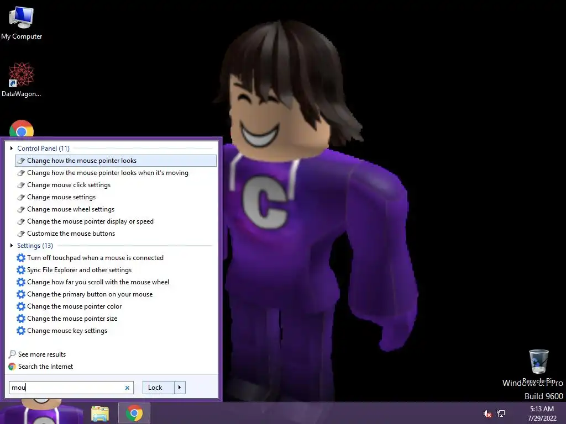Image resolution: width=566 pixels, height=424 pixels.
Task: Open Chrome from the taskbar
Action: coord(134,413)
